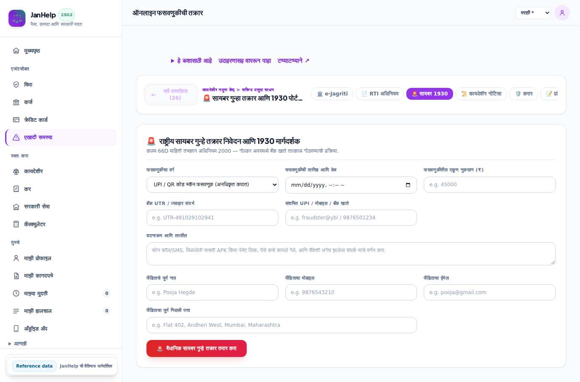Focus the victim name field showing Pooja Hegde
The image size is (580, 382).
point(212,292)
